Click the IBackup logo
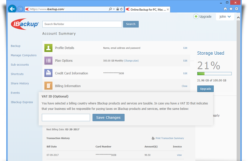 [x=25, y=24]
